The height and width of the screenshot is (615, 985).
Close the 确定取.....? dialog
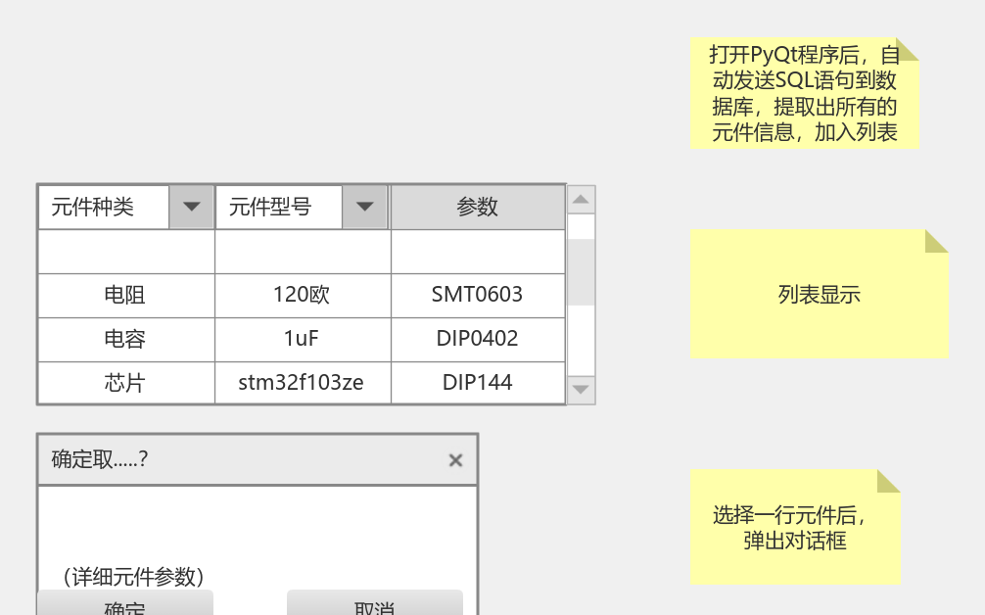tap(454, 459)
